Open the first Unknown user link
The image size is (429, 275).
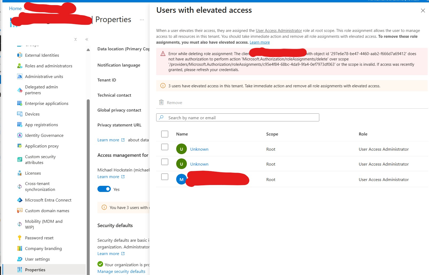[199, 149]
